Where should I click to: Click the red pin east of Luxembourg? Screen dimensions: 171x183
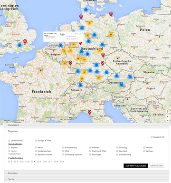tap(70, 63)
